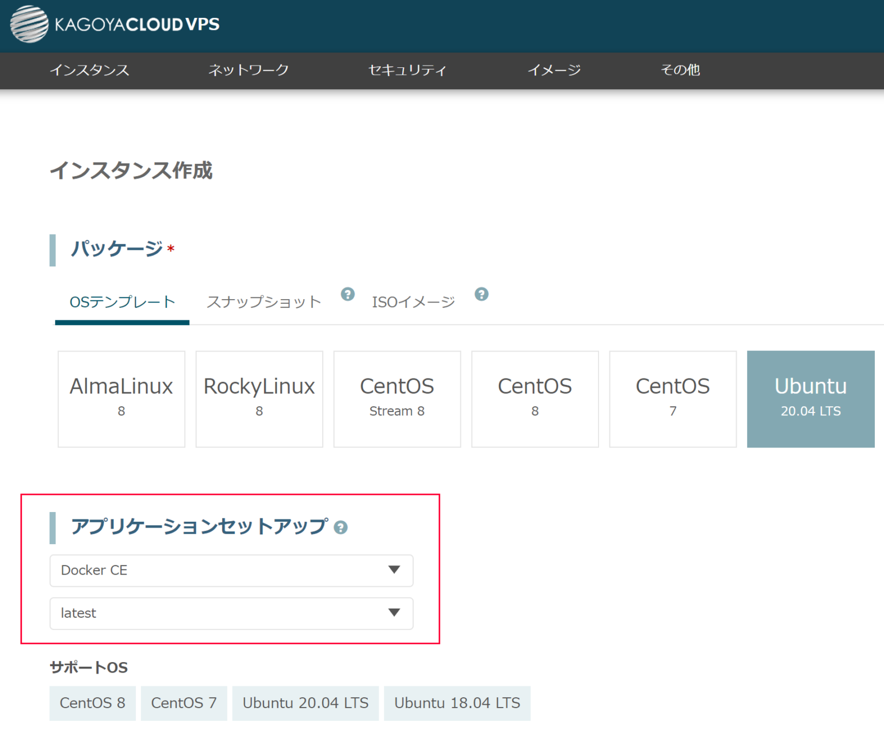Open the latest version dropdown
The height and width of the screenshot is (730, 884).
231,613
